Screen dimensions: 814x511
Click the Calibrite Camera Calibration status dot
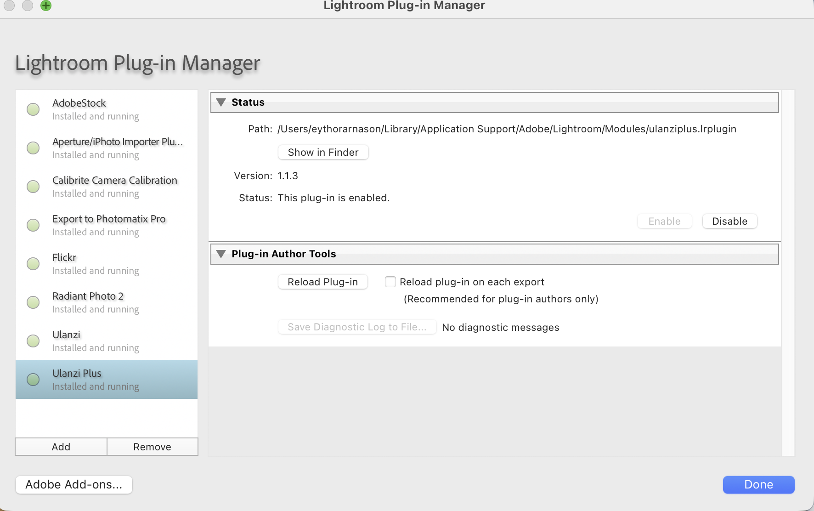click(x=33, y=187)
